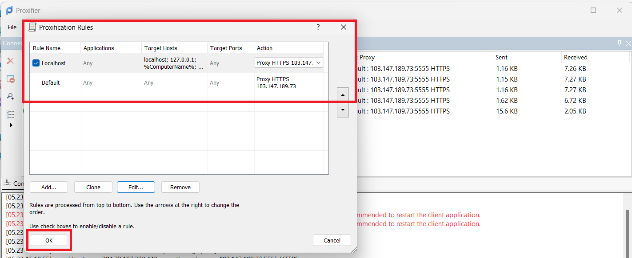The width and height of the screenshot is (632, 258).
Task: Click the Add... button
Action: click(x=49, y=187)
